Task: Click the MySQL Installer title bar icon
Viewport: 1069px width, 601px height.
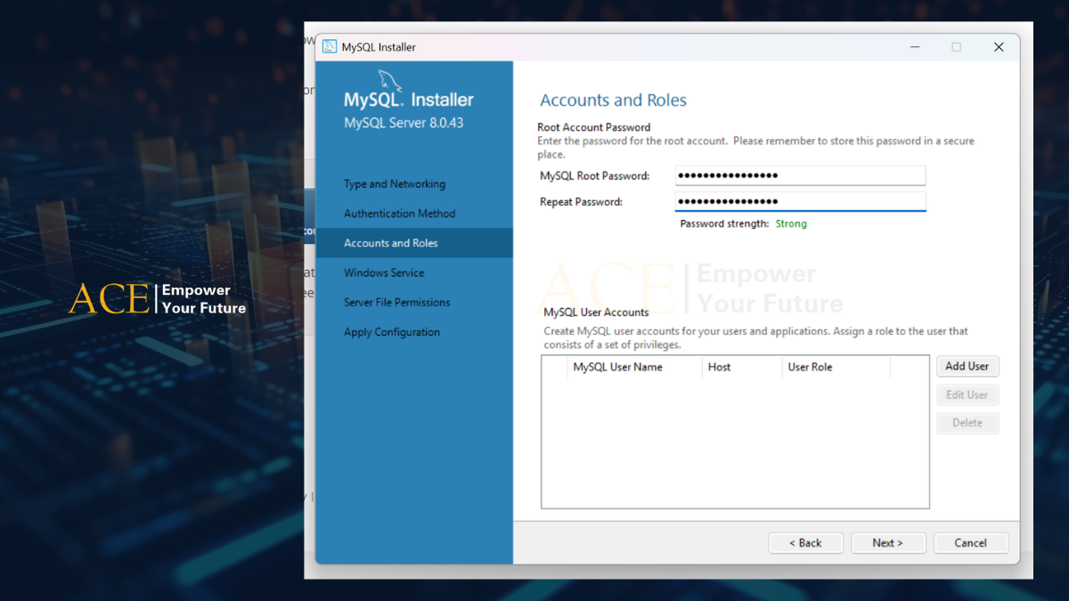Action: (330, 47)
